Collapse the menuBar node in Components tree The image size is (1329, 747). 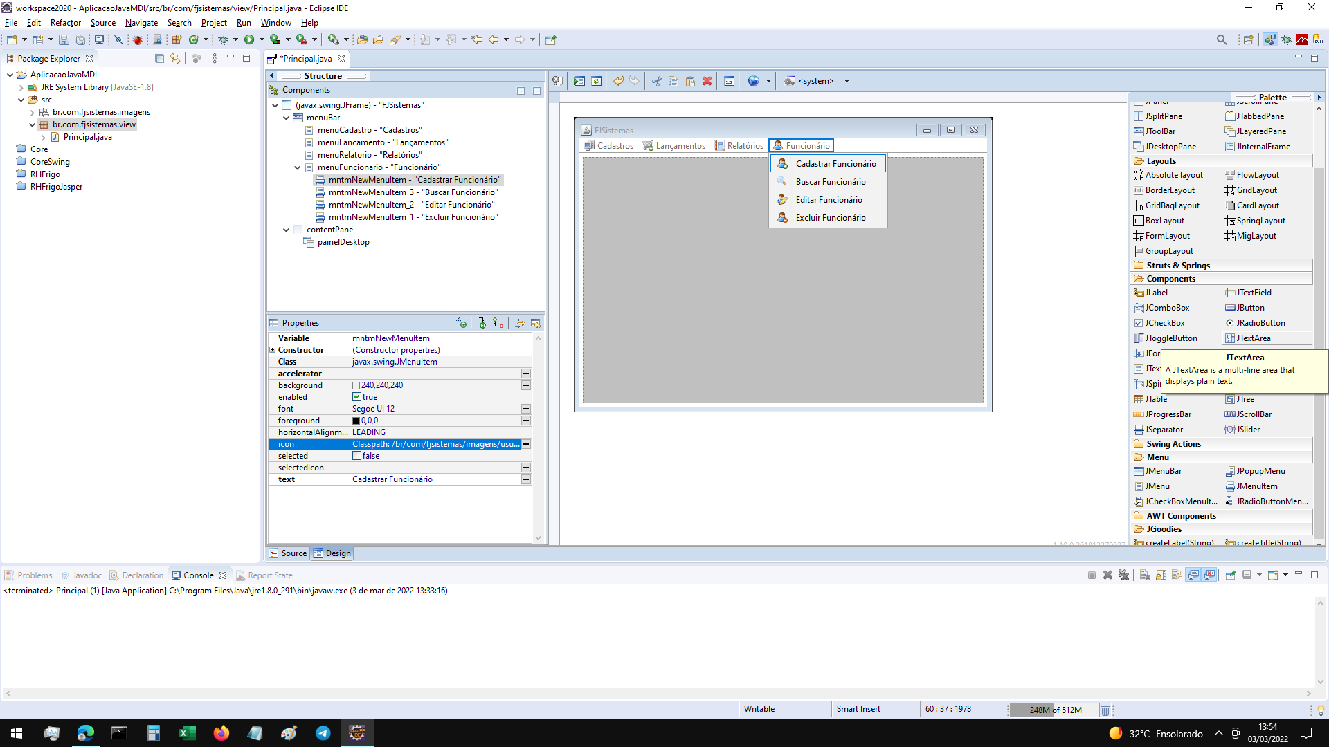point(286,118)
